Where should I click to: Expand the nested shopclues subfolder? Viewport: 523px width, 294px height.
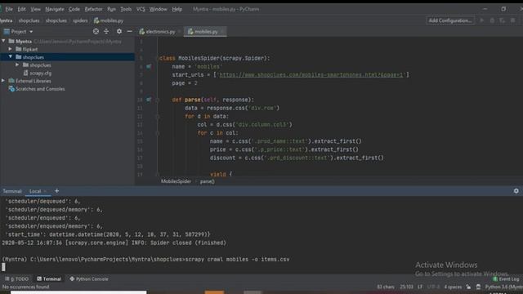tap(17, 65)
